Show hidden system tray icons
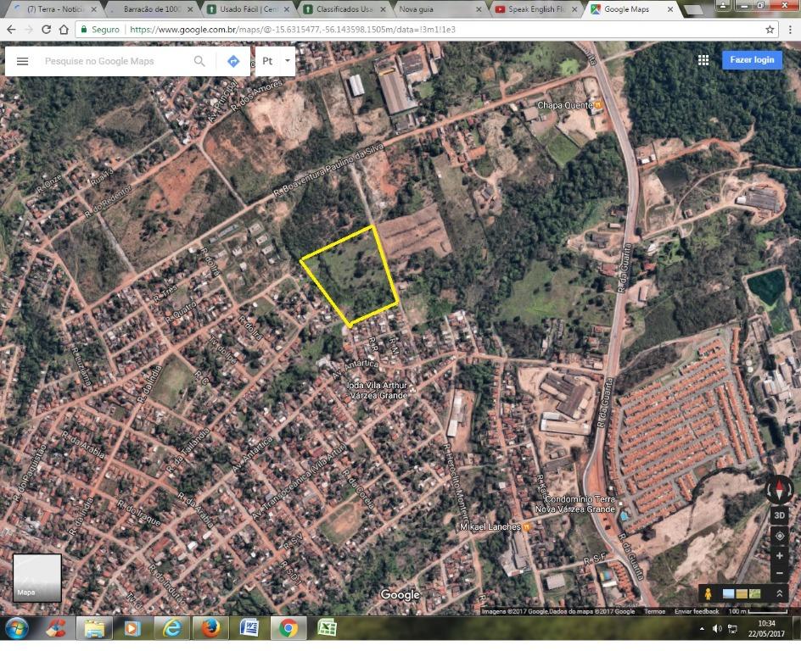Viewport: 801px width, 651px height. click(x=701, y=628)
